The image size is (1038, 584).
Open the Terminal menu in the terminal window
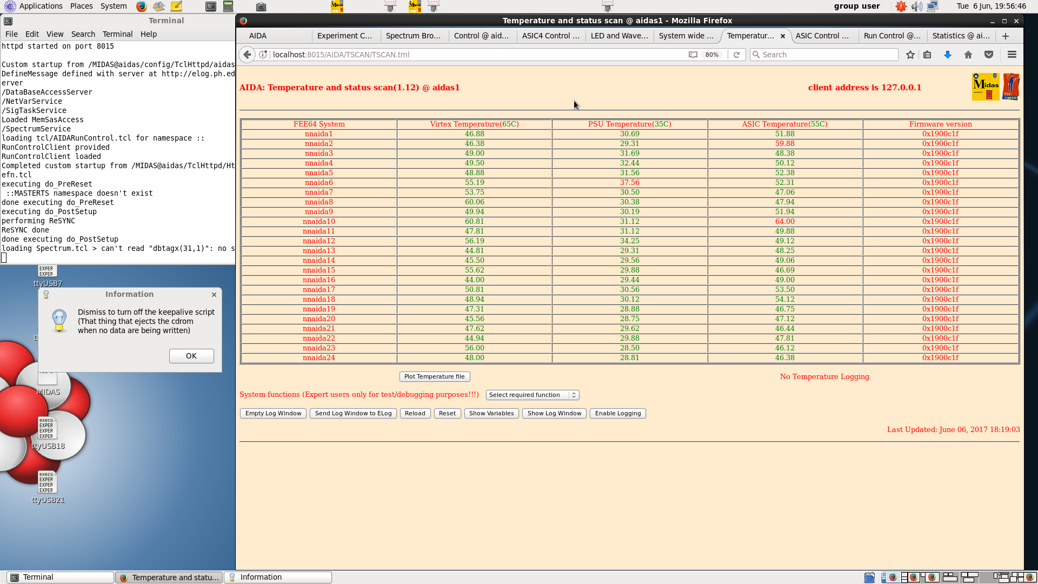coord(117,34)
